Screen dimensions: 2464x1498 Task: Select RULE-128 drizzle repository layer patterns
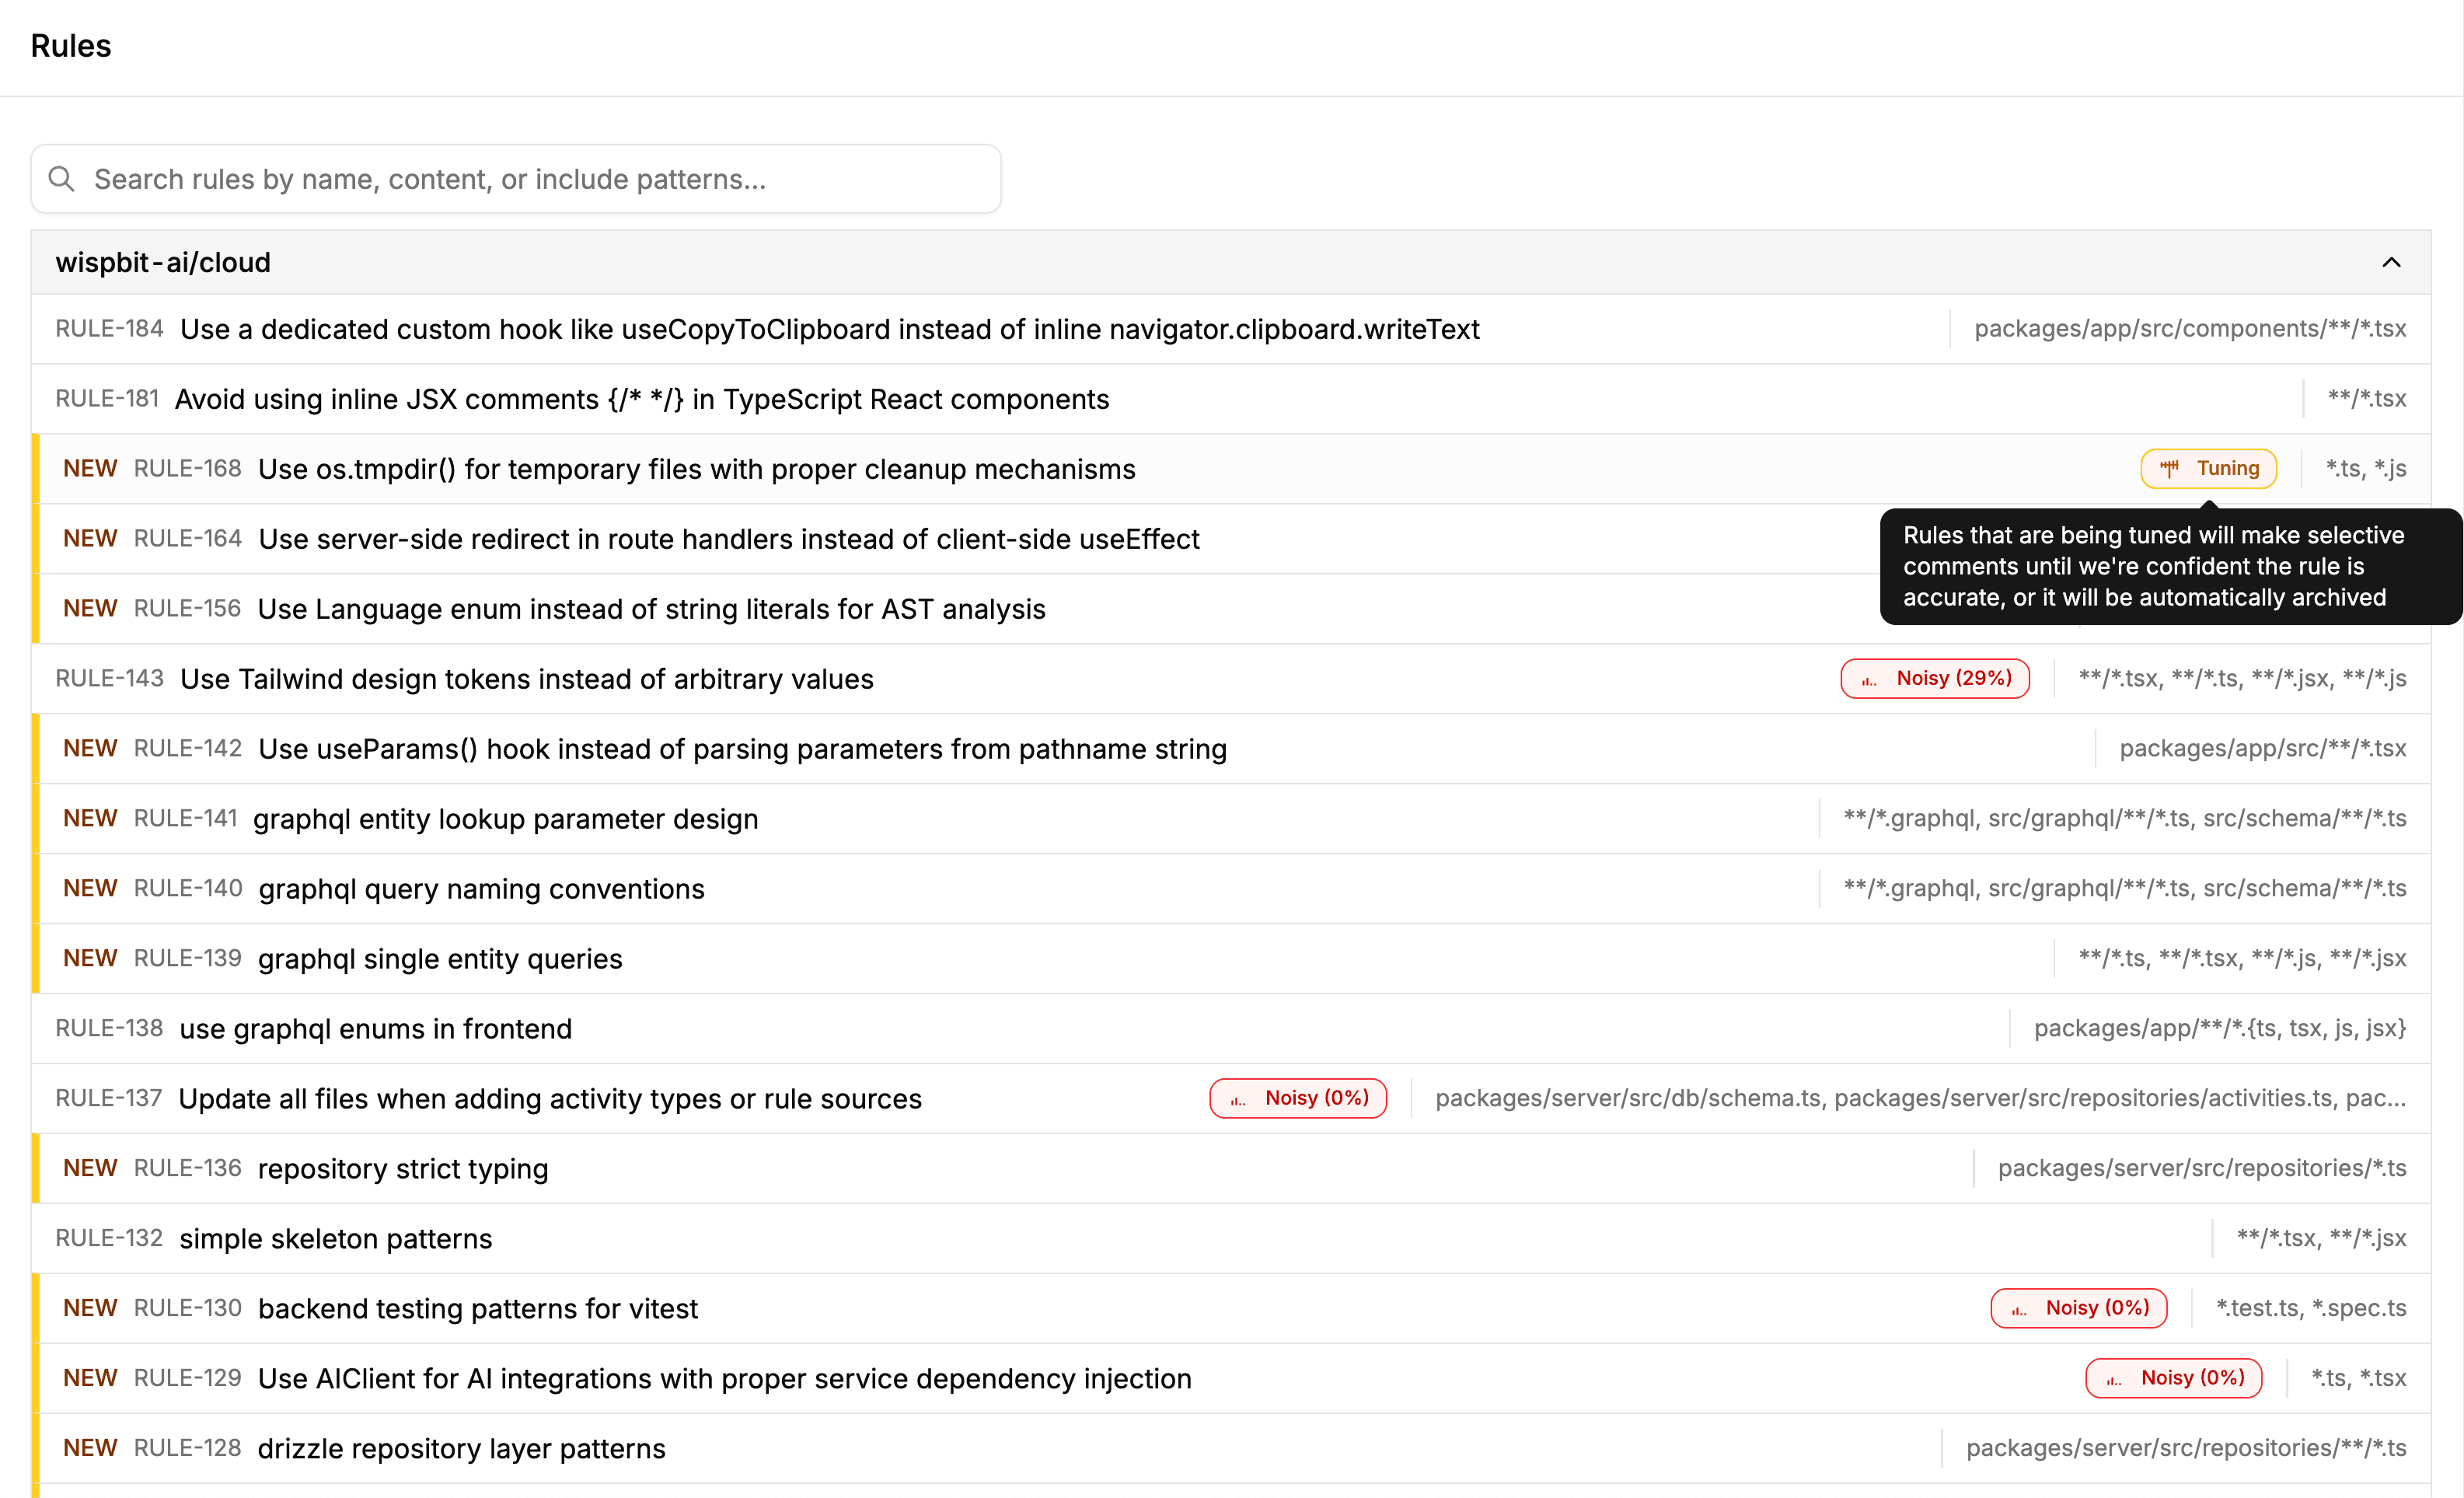pos(461,1449)
